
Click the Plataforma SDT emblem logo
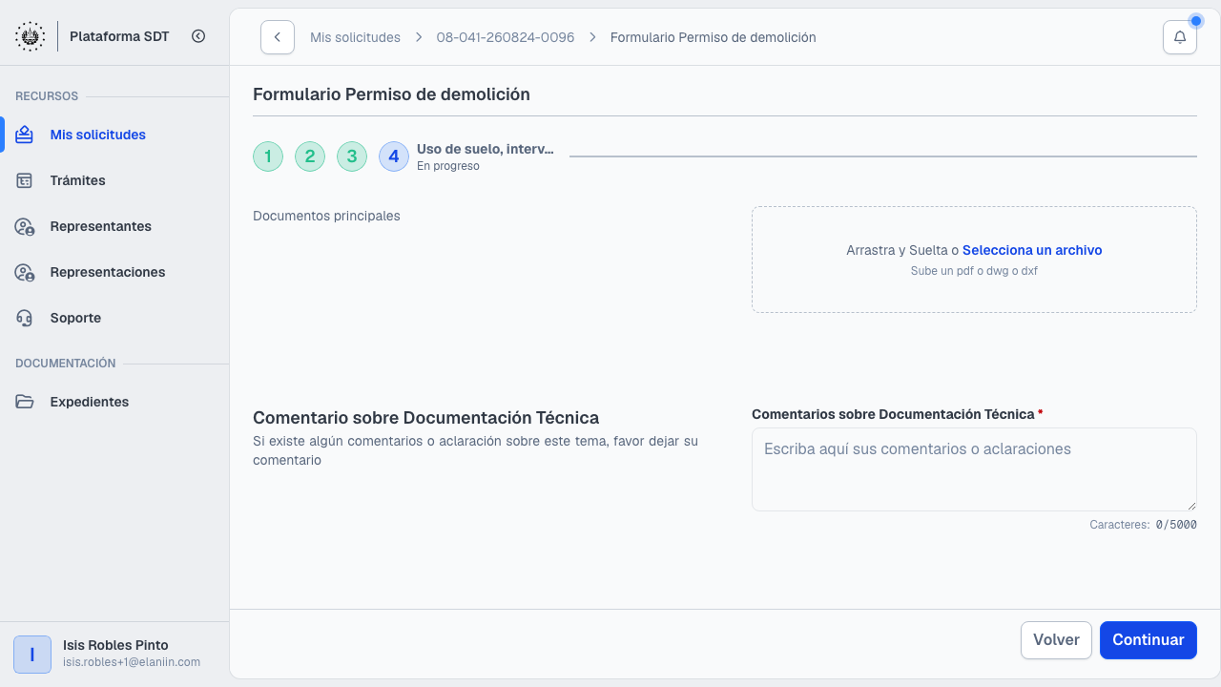[x=30, y=36]
